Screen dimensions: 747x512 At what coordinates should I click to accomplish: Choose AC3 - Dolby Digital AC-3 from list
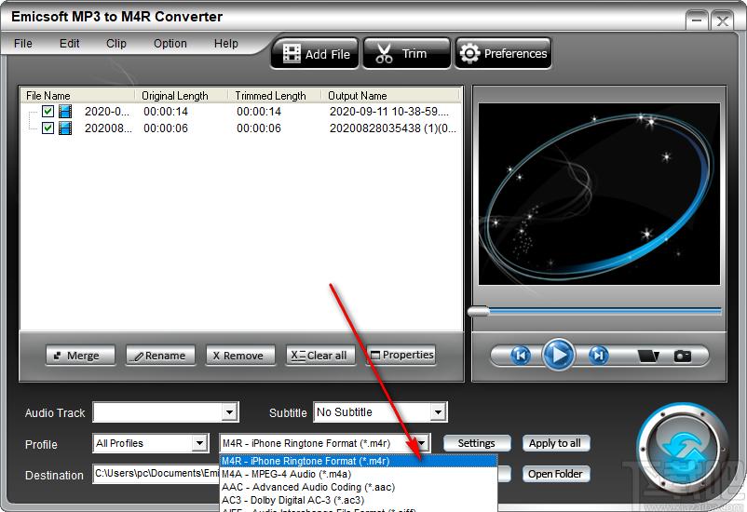click(359, 500)
